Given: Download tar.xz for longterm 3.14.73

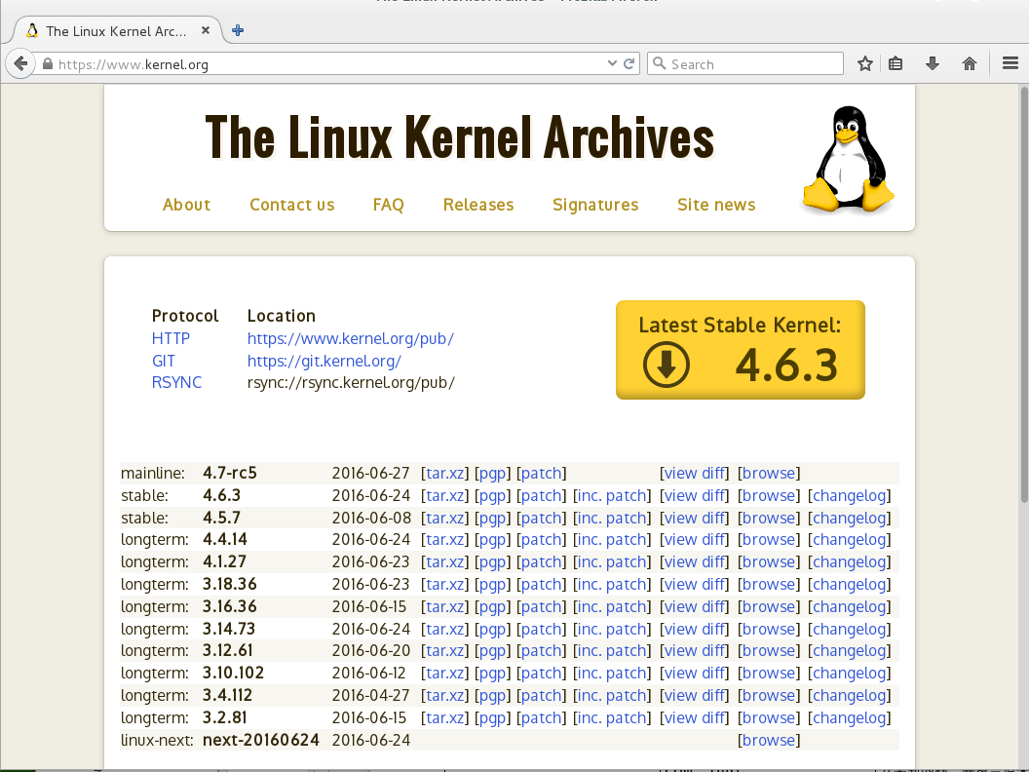Looking at the screenshot, I should [445, 629].
